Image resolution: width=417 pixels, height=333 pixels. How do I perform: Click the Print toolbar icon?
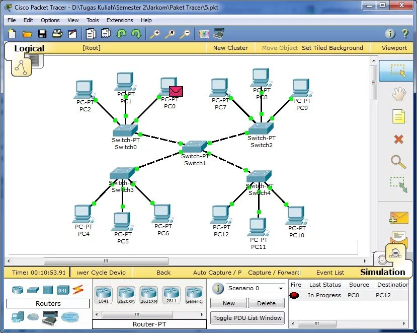click(57, 34)
